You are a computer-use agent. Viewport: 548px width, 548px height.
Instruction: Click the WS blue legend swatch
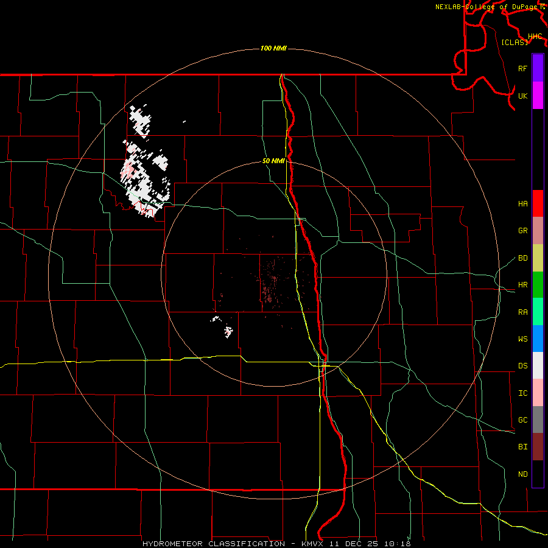(x=538, y=339)
